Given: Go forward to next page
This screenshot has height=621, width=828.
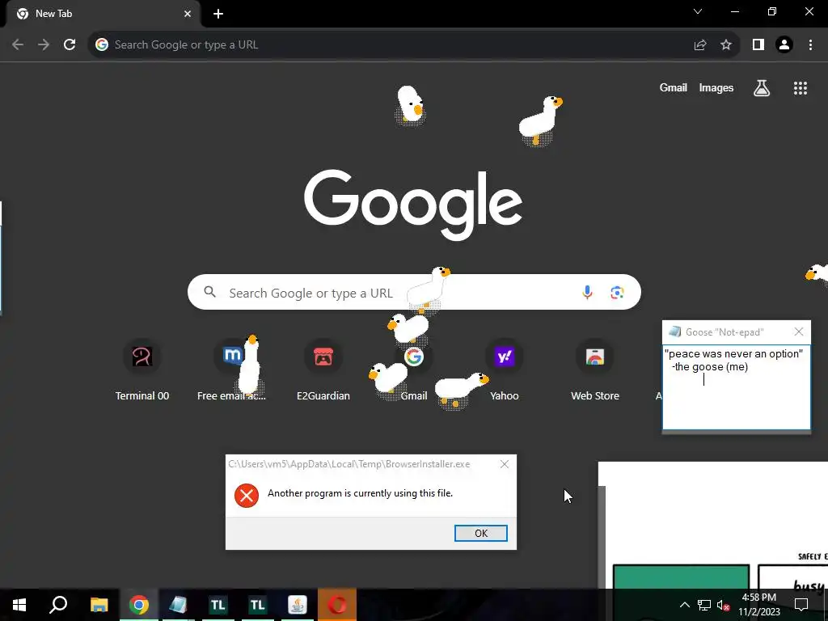Looking at the screenshot, I should click(44, 45).
